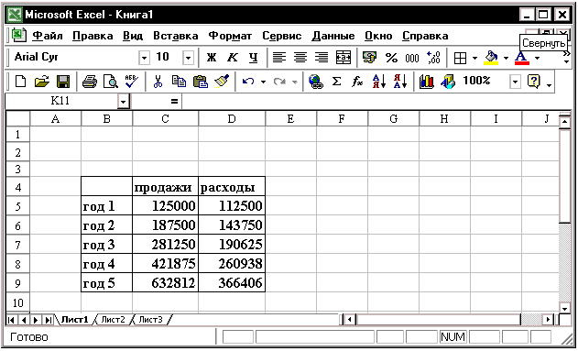
Task: Undo last action arrow icon
Action: (248, 82)
